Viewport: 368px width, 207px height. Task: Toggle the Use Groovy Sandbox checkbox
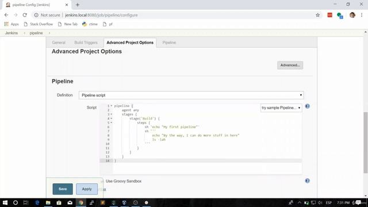click(102, 181)
